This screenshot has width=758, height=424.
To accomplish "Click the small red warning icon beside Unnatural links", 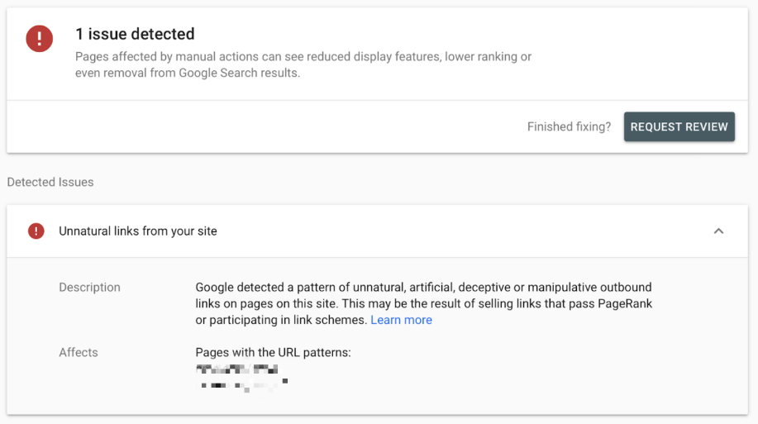I will tap(36, 231).
